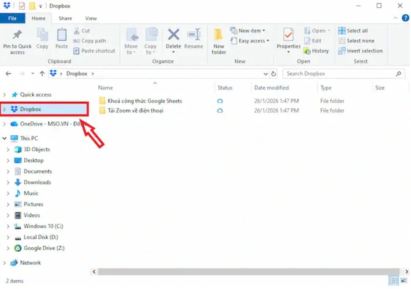
Task: Switch to large icons view in status bar
Action: (403, 281)
